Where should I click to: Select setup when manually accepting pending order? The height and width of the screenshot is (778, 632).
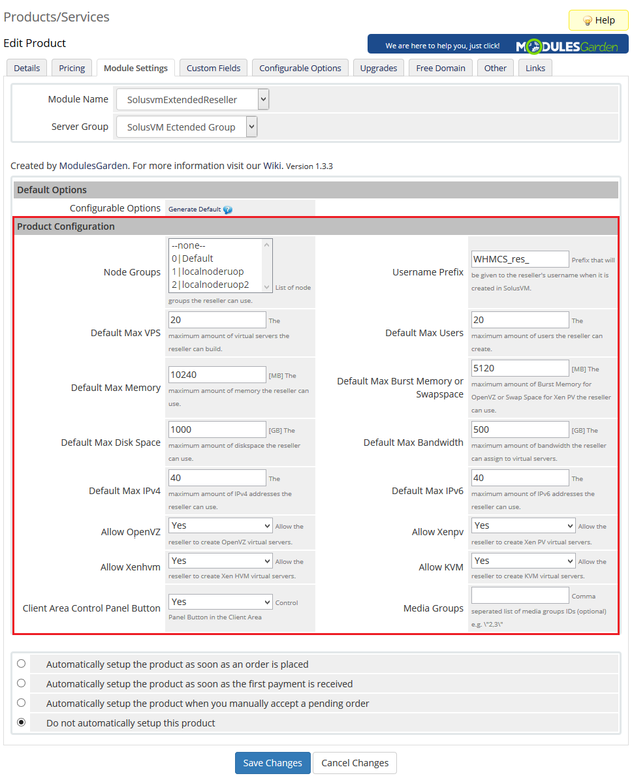pyautogui.click(x=22, y=702)
